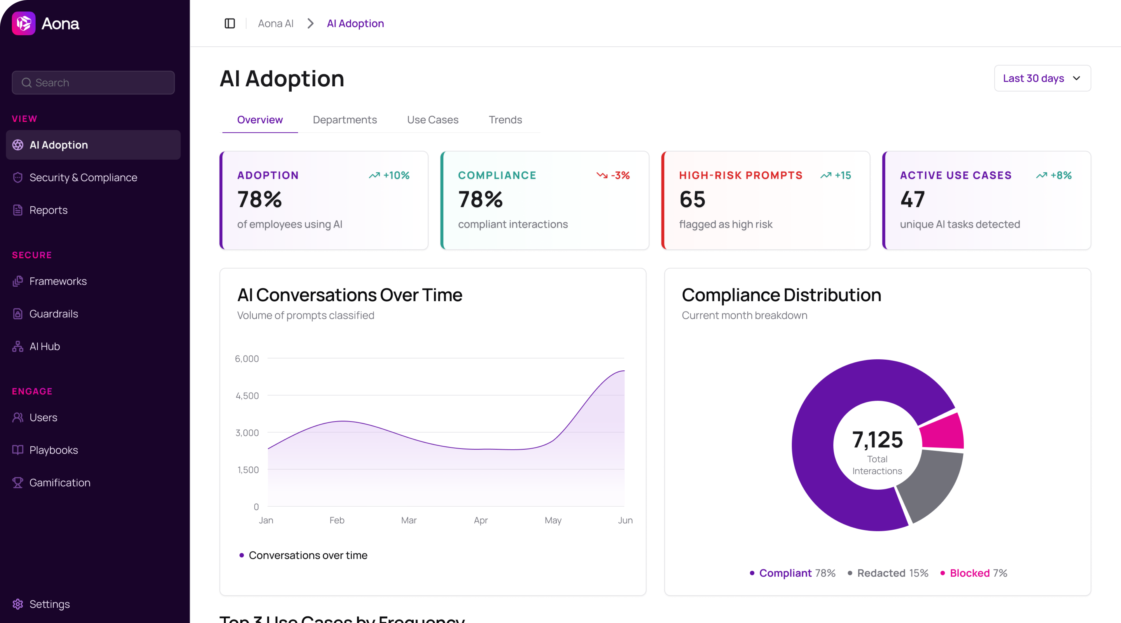This screenshot has width=1121, height=623.
Task: Click the Aona AI breadcrumb link
Action: tap(276, 23)
